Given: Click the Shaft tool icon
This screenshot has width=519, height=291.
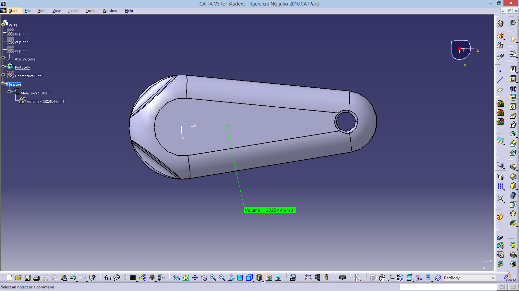Looking at the screenshot, I should click(513, 88).
